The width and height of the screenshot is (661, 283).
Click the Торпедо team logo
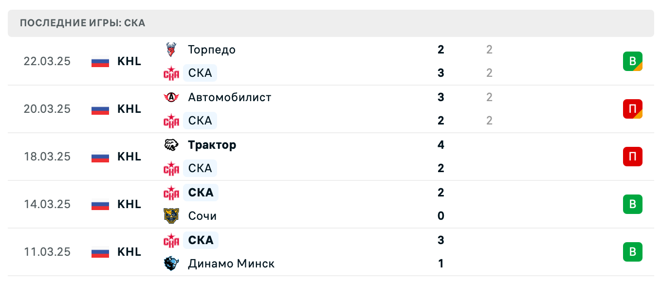tap(171, 49)
